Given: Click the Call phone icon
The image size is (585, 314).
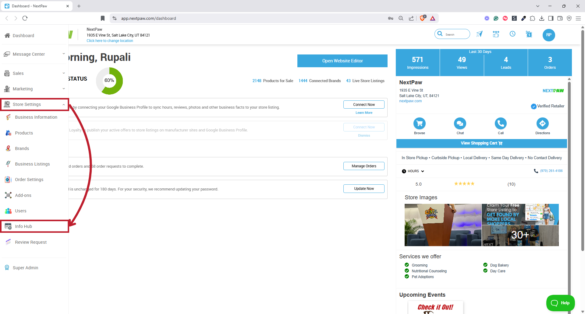Looking at the screenshot, I should [x=501, y=124].
